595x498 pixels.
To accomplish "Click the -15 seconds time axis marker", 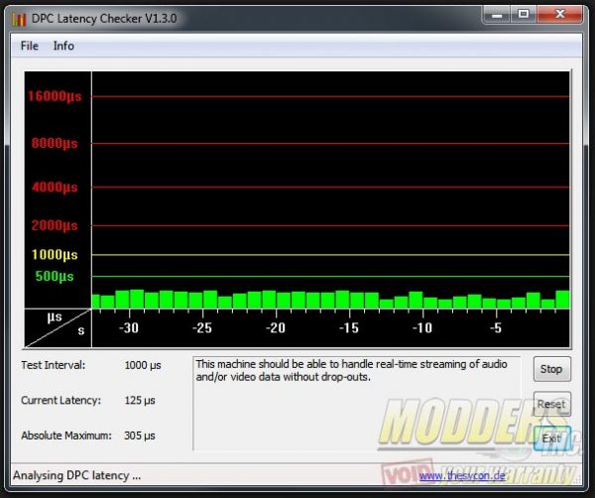I will (x=348, y=327).
